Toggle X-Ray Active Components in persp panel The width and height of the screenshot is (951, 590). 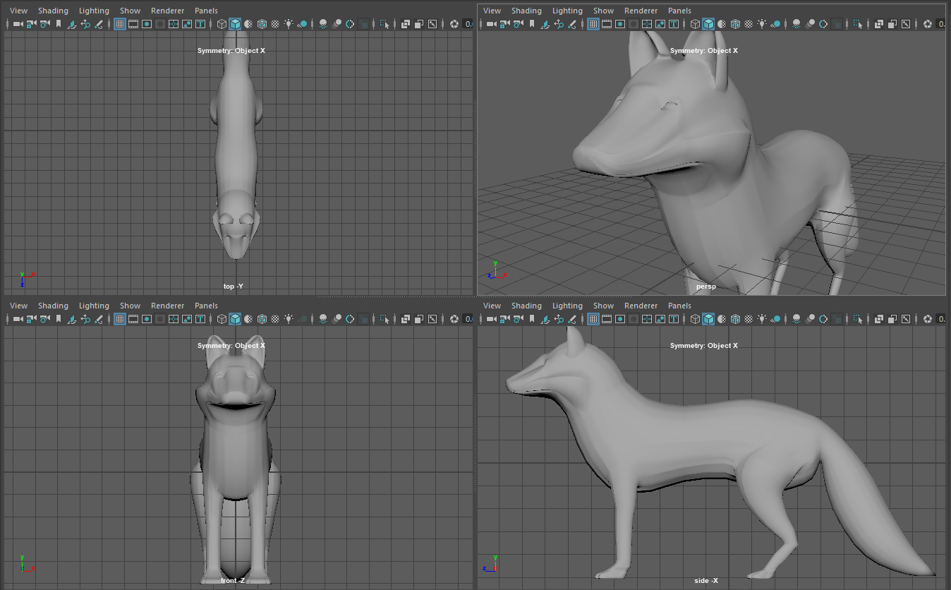(x=892, y=24)
